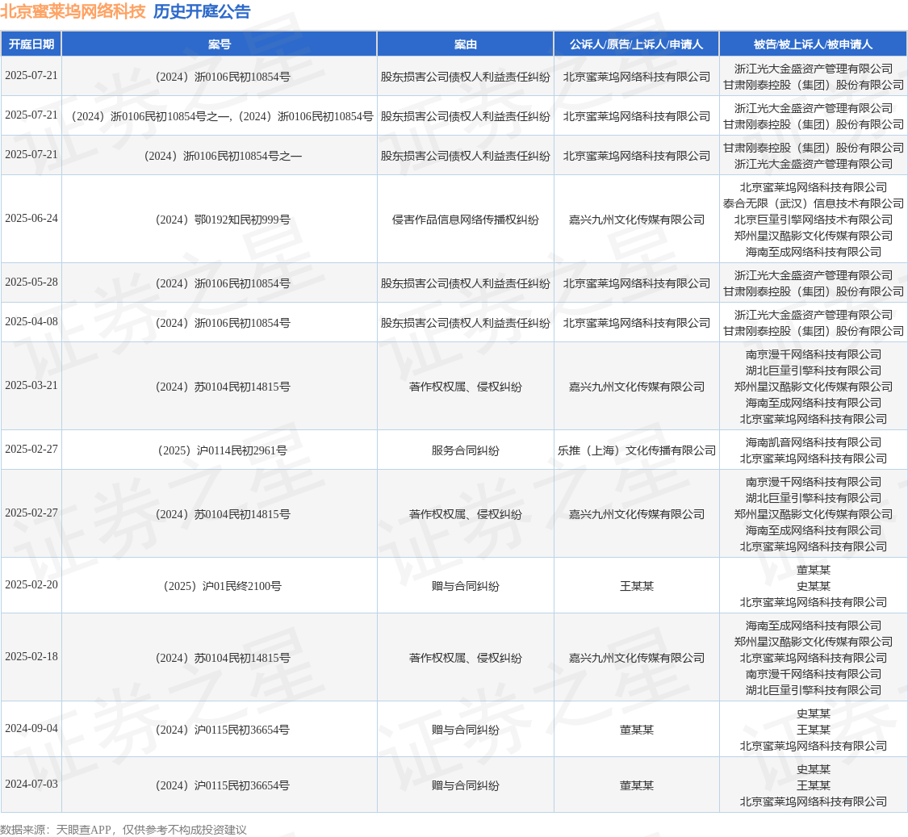Click 甘肃刚泰控股(集团)股份有限公司 in the 2025-04-08 row
The width and height of the screenshot is (908, 837).
point(813,331)
